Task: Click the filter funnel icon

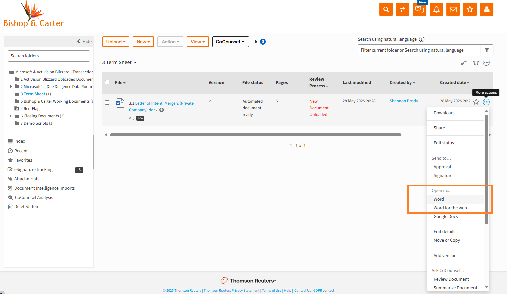Action: point(487,50)
